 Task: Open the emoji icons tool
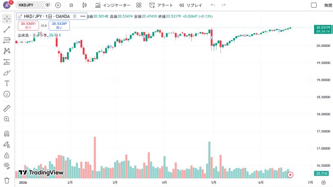[x=7, y=94]
